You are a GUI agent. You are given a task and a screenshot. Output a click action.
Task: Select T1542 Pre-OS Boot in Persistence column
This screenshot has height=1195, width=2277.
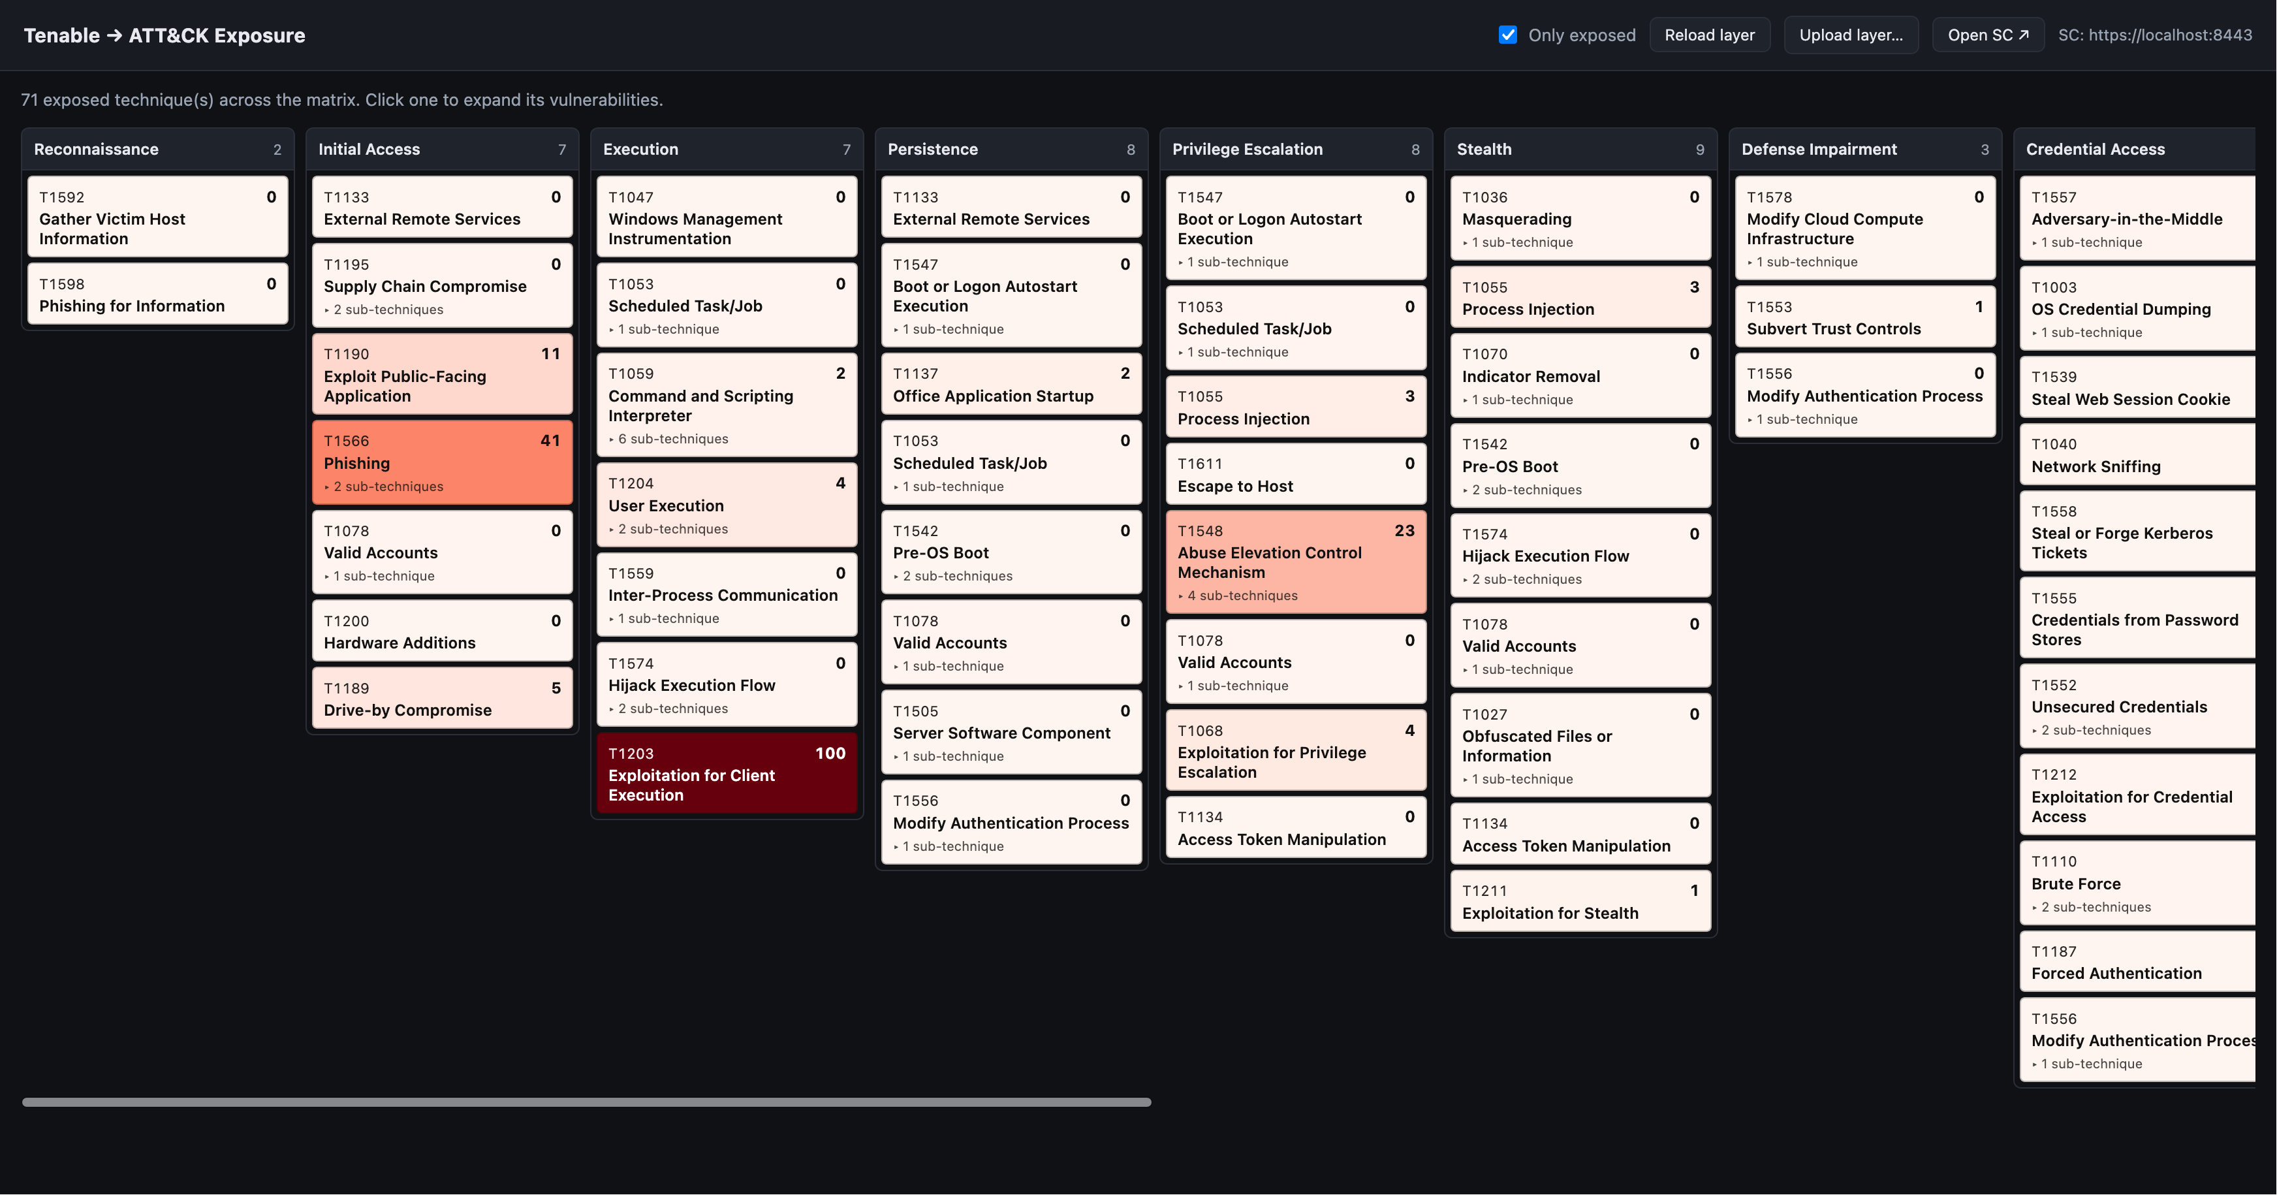click(x=1011, y=552)
